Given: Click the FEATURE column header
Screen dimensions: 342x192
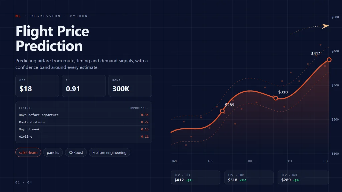Looking at the screenshot, I should pyautogui.click(x=25, y=108).
